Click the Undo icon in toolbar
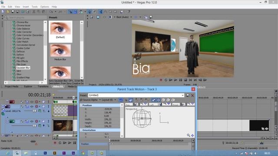This screenshot has width=278, height=156. tap(51, 12)
